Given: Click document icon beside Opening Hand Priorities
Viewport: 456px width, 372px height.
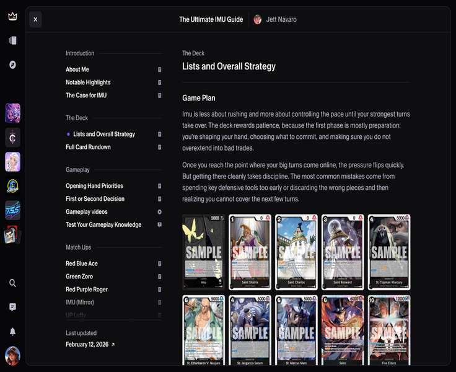Looking at the screenshot, I should pos(159,186).
